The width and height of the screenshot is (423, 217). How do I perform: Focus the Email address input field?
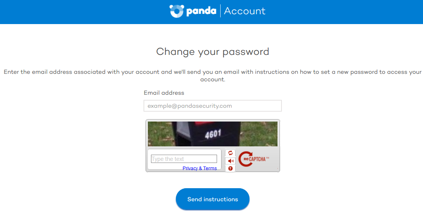coord(213,106)
